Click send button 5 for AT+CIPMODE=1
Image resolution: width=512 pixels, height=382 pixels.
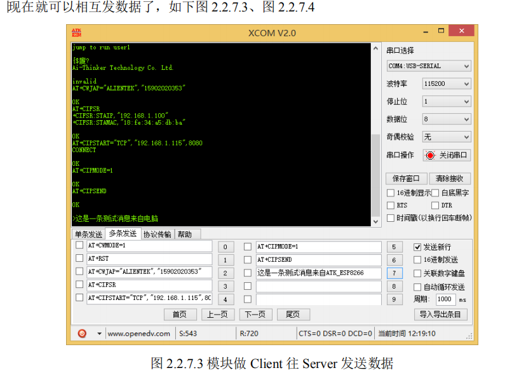click(x=394, y=247)
